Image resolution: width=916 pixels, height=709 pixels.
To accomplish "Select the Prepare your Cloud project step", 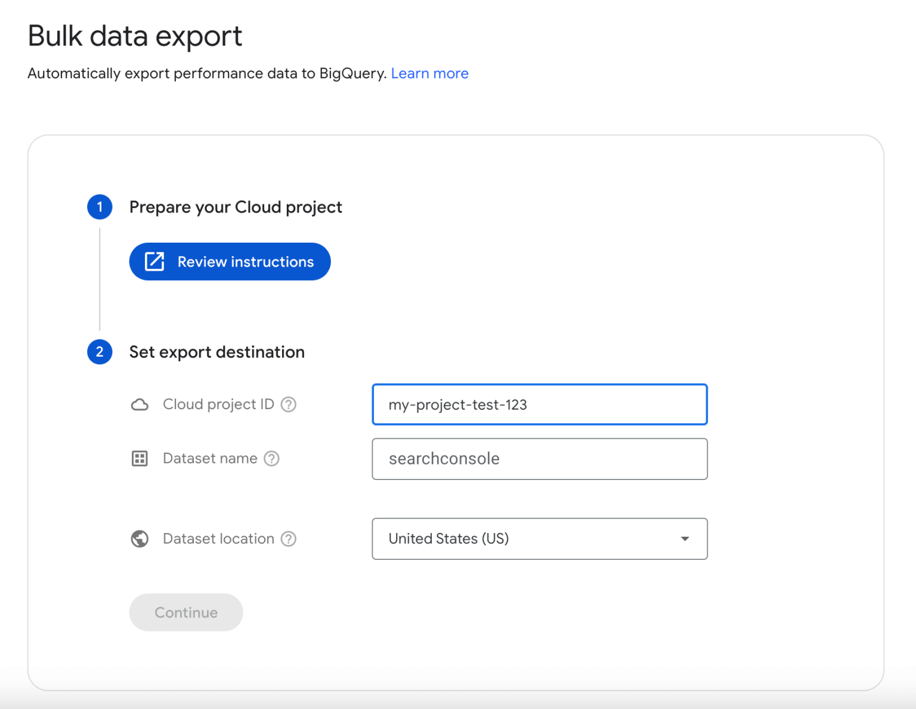I will pos(235,207).
